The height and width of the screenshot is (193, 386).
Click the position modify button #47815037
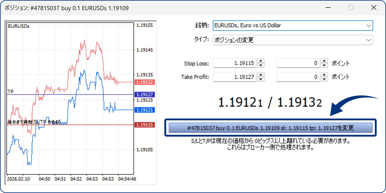(x=271, y=128)
